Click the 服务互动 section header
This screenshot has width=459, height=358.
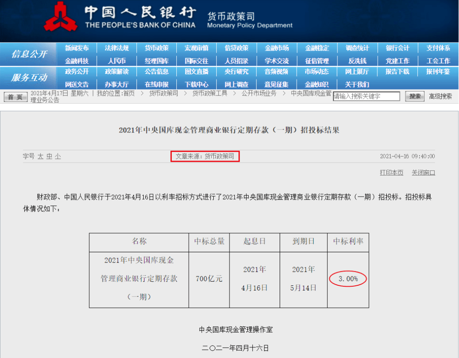29,78
